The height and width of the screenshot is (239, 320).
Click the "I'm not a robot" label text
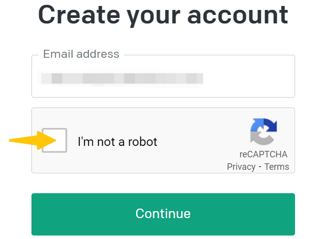[117, 142]
